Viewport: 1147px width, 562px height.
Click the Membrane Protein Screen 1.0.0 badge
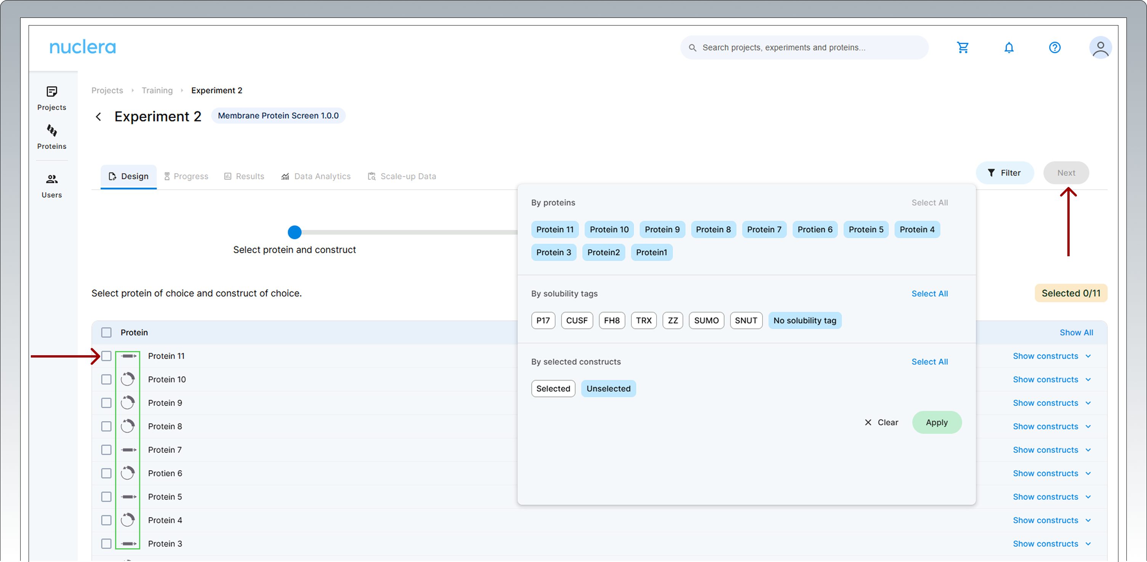278,116
